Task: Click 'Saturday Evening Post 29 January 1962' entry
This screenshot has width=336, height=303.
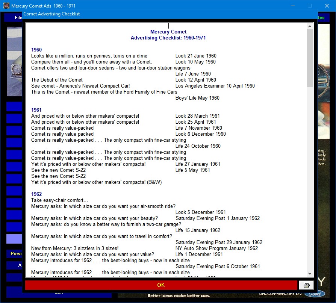Action: coord(219,242)
